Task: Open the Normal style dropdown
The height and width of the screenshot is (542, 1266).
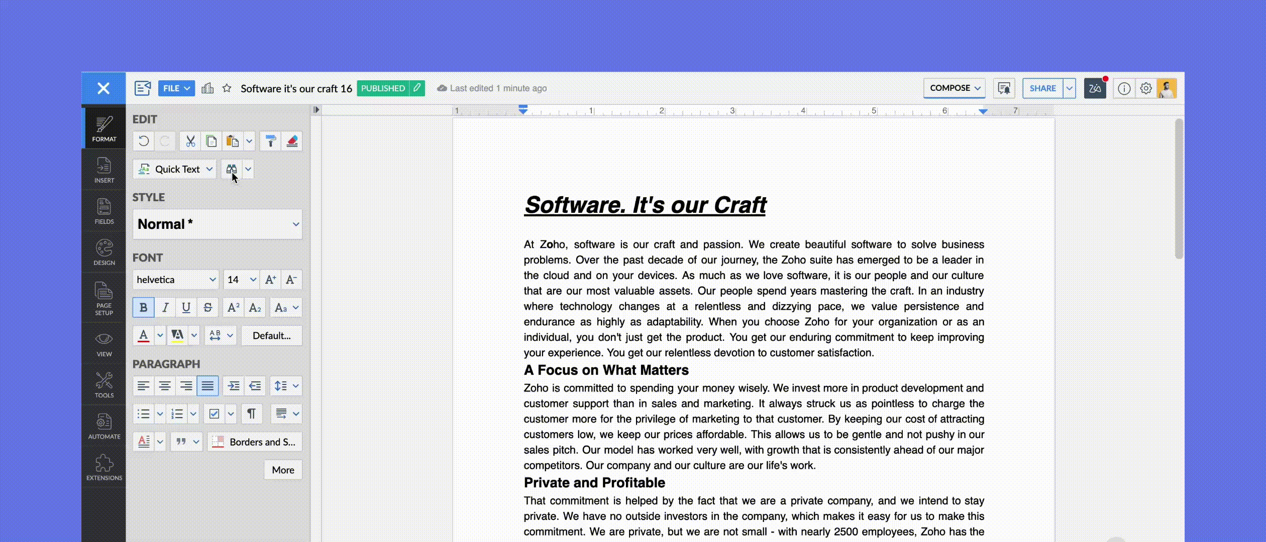Action: click(x=218, y=224)
